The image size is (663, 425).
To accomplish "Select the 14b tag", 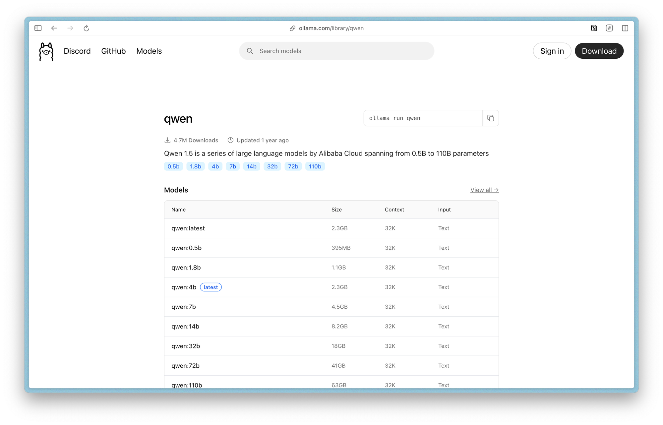I will [x=252, y=166].
